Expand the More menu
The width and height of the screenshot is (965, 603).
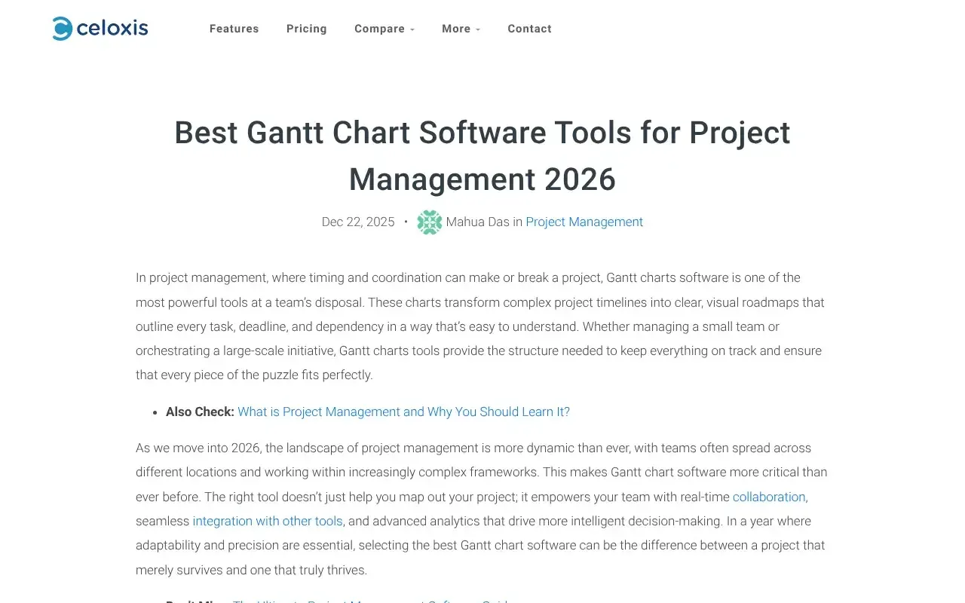(x=456, y=29)
